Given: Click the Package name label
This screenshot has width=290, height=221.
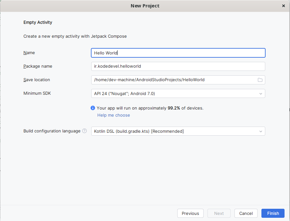Looking at the screenshot, I should 38,66.
